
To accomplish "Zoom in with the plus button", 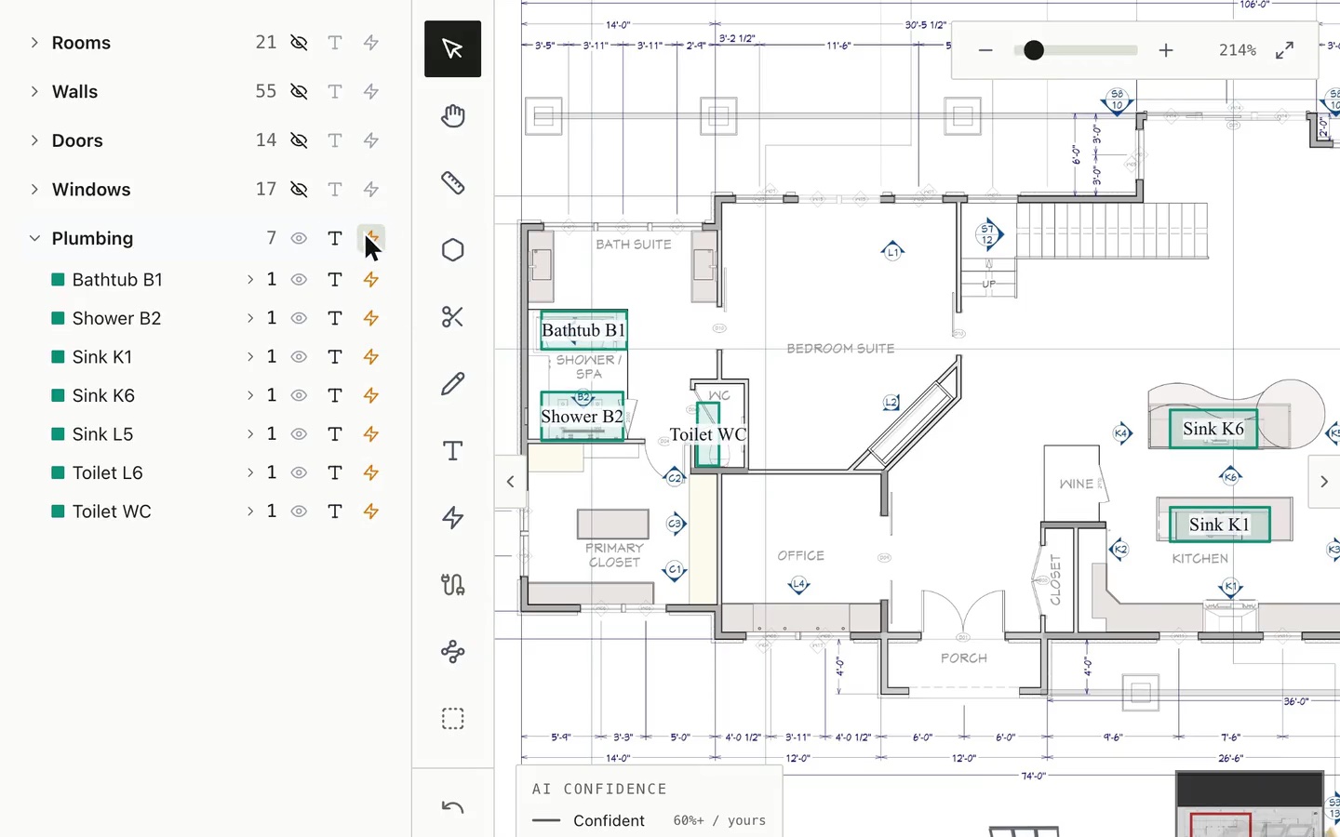I will (1166, 50).
